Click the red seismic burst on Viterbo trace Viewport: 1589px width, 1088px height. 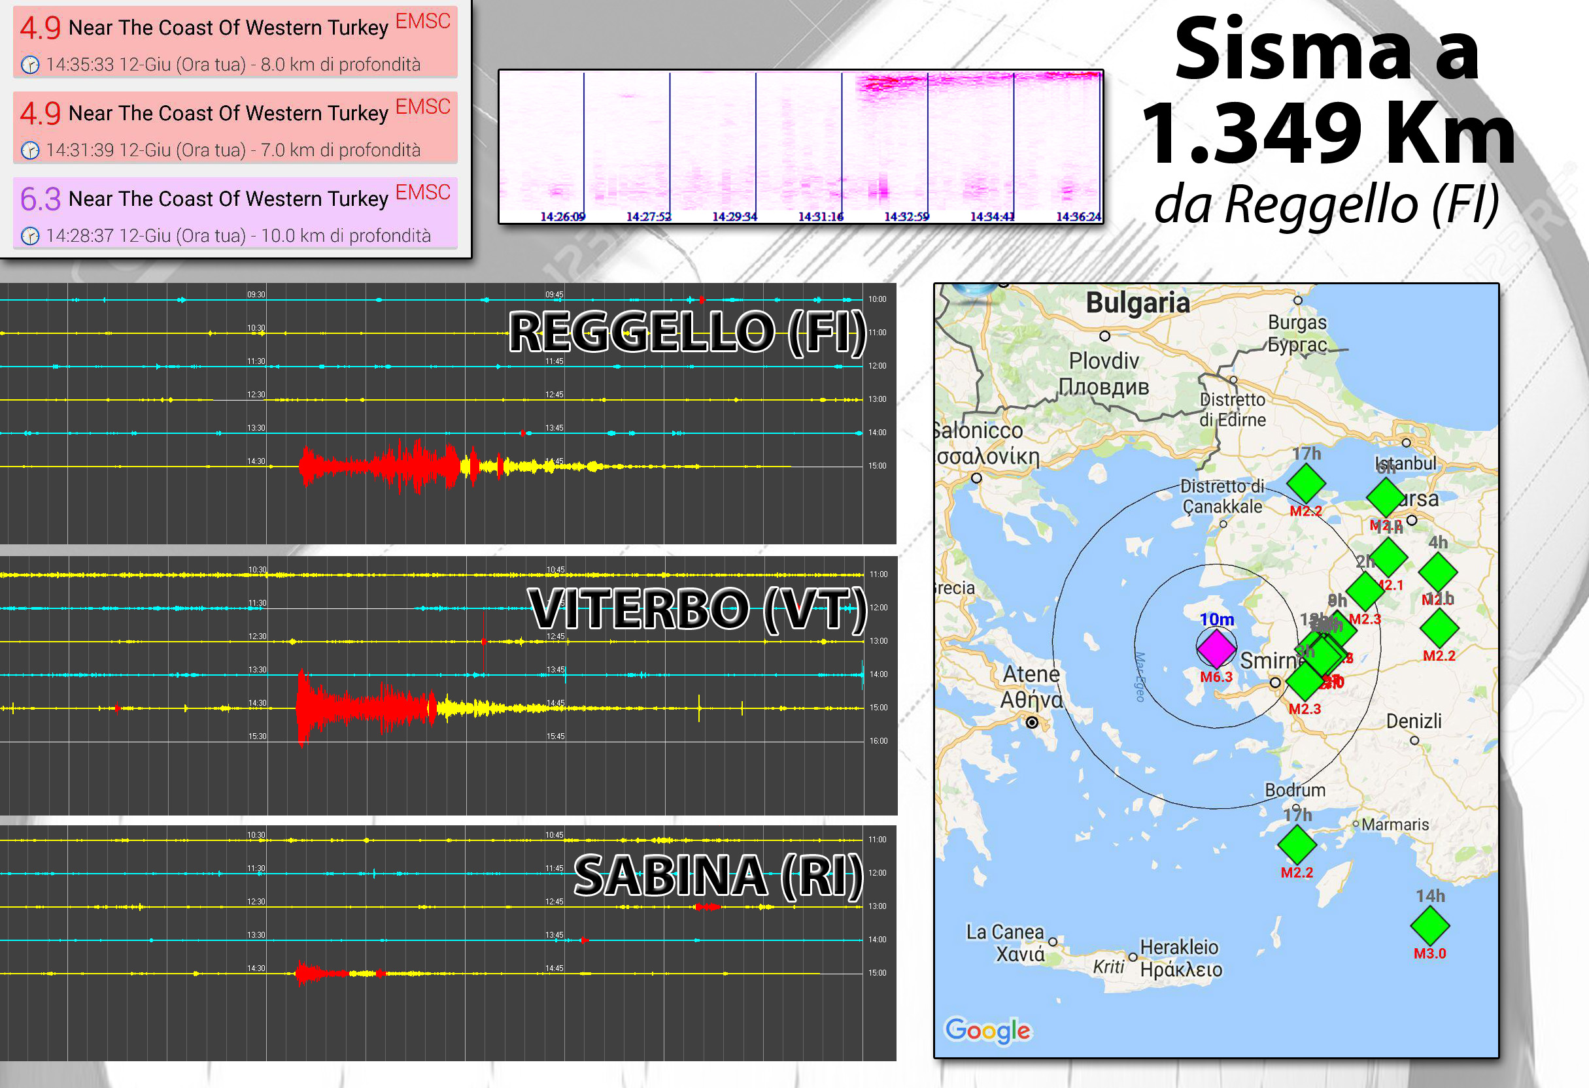tap(364, 709)
